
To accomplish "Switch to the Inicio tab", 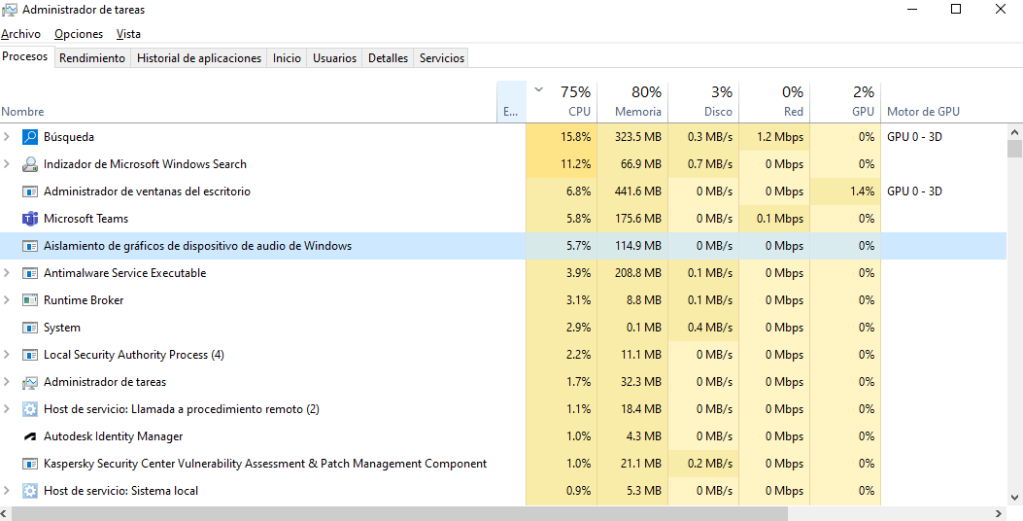I will 287,58.
